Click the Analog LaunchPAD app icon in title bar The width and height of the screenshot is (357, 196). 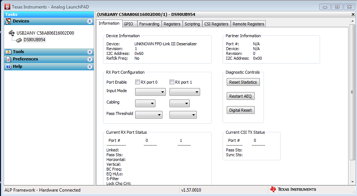[7, 7]
